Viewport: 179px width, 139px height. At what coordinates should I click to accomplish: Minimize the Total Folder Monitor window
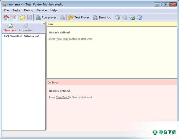(x=157, y=4)
